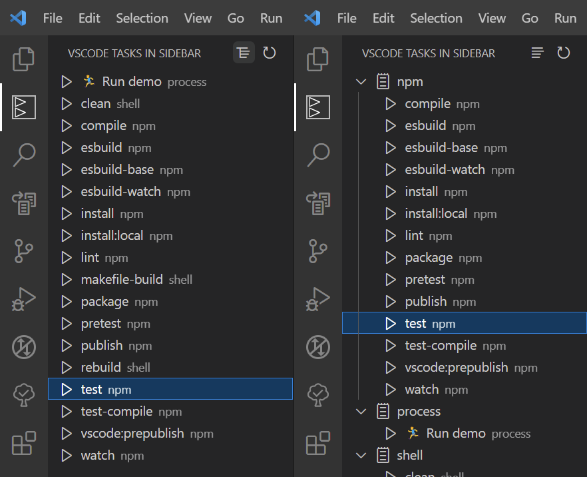Viewport: 587px width, 477px height.
Task: Open Go menu in the right window
Action: click(x=530, y=18)
